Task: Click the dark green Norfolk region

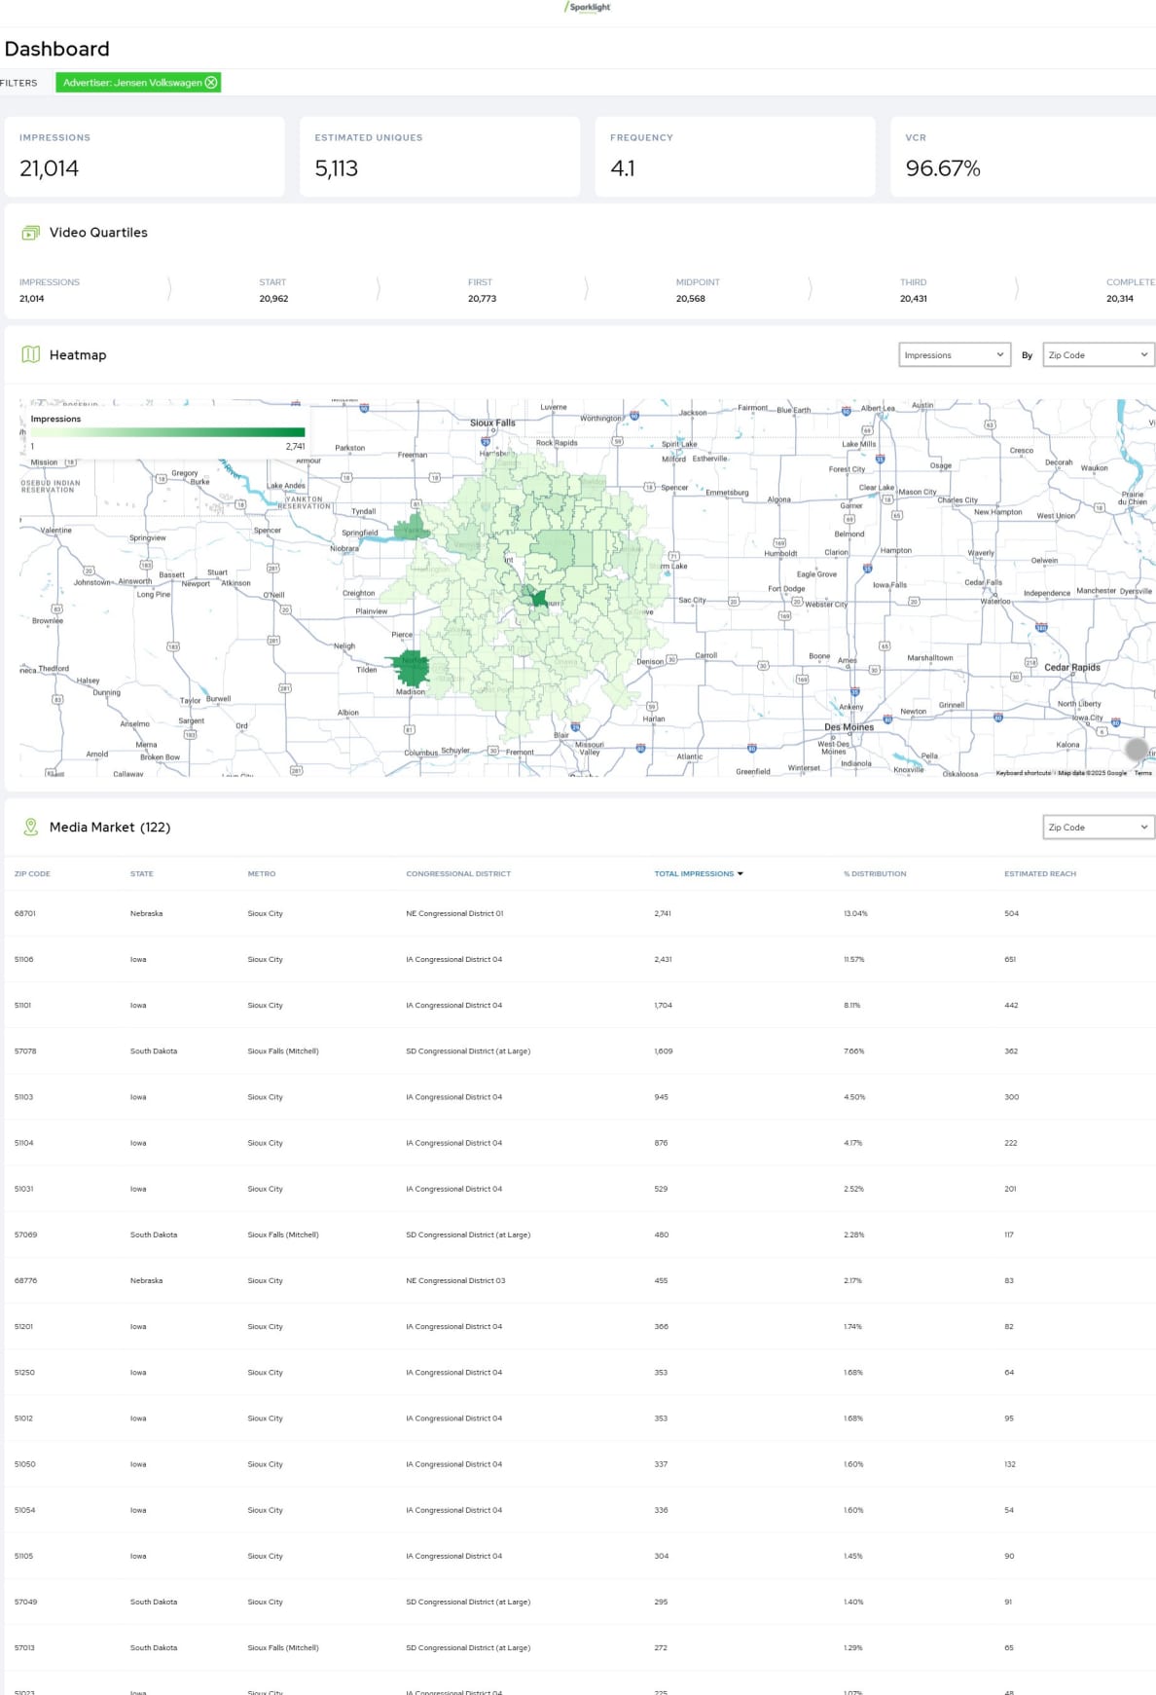Action: (413, 670)
